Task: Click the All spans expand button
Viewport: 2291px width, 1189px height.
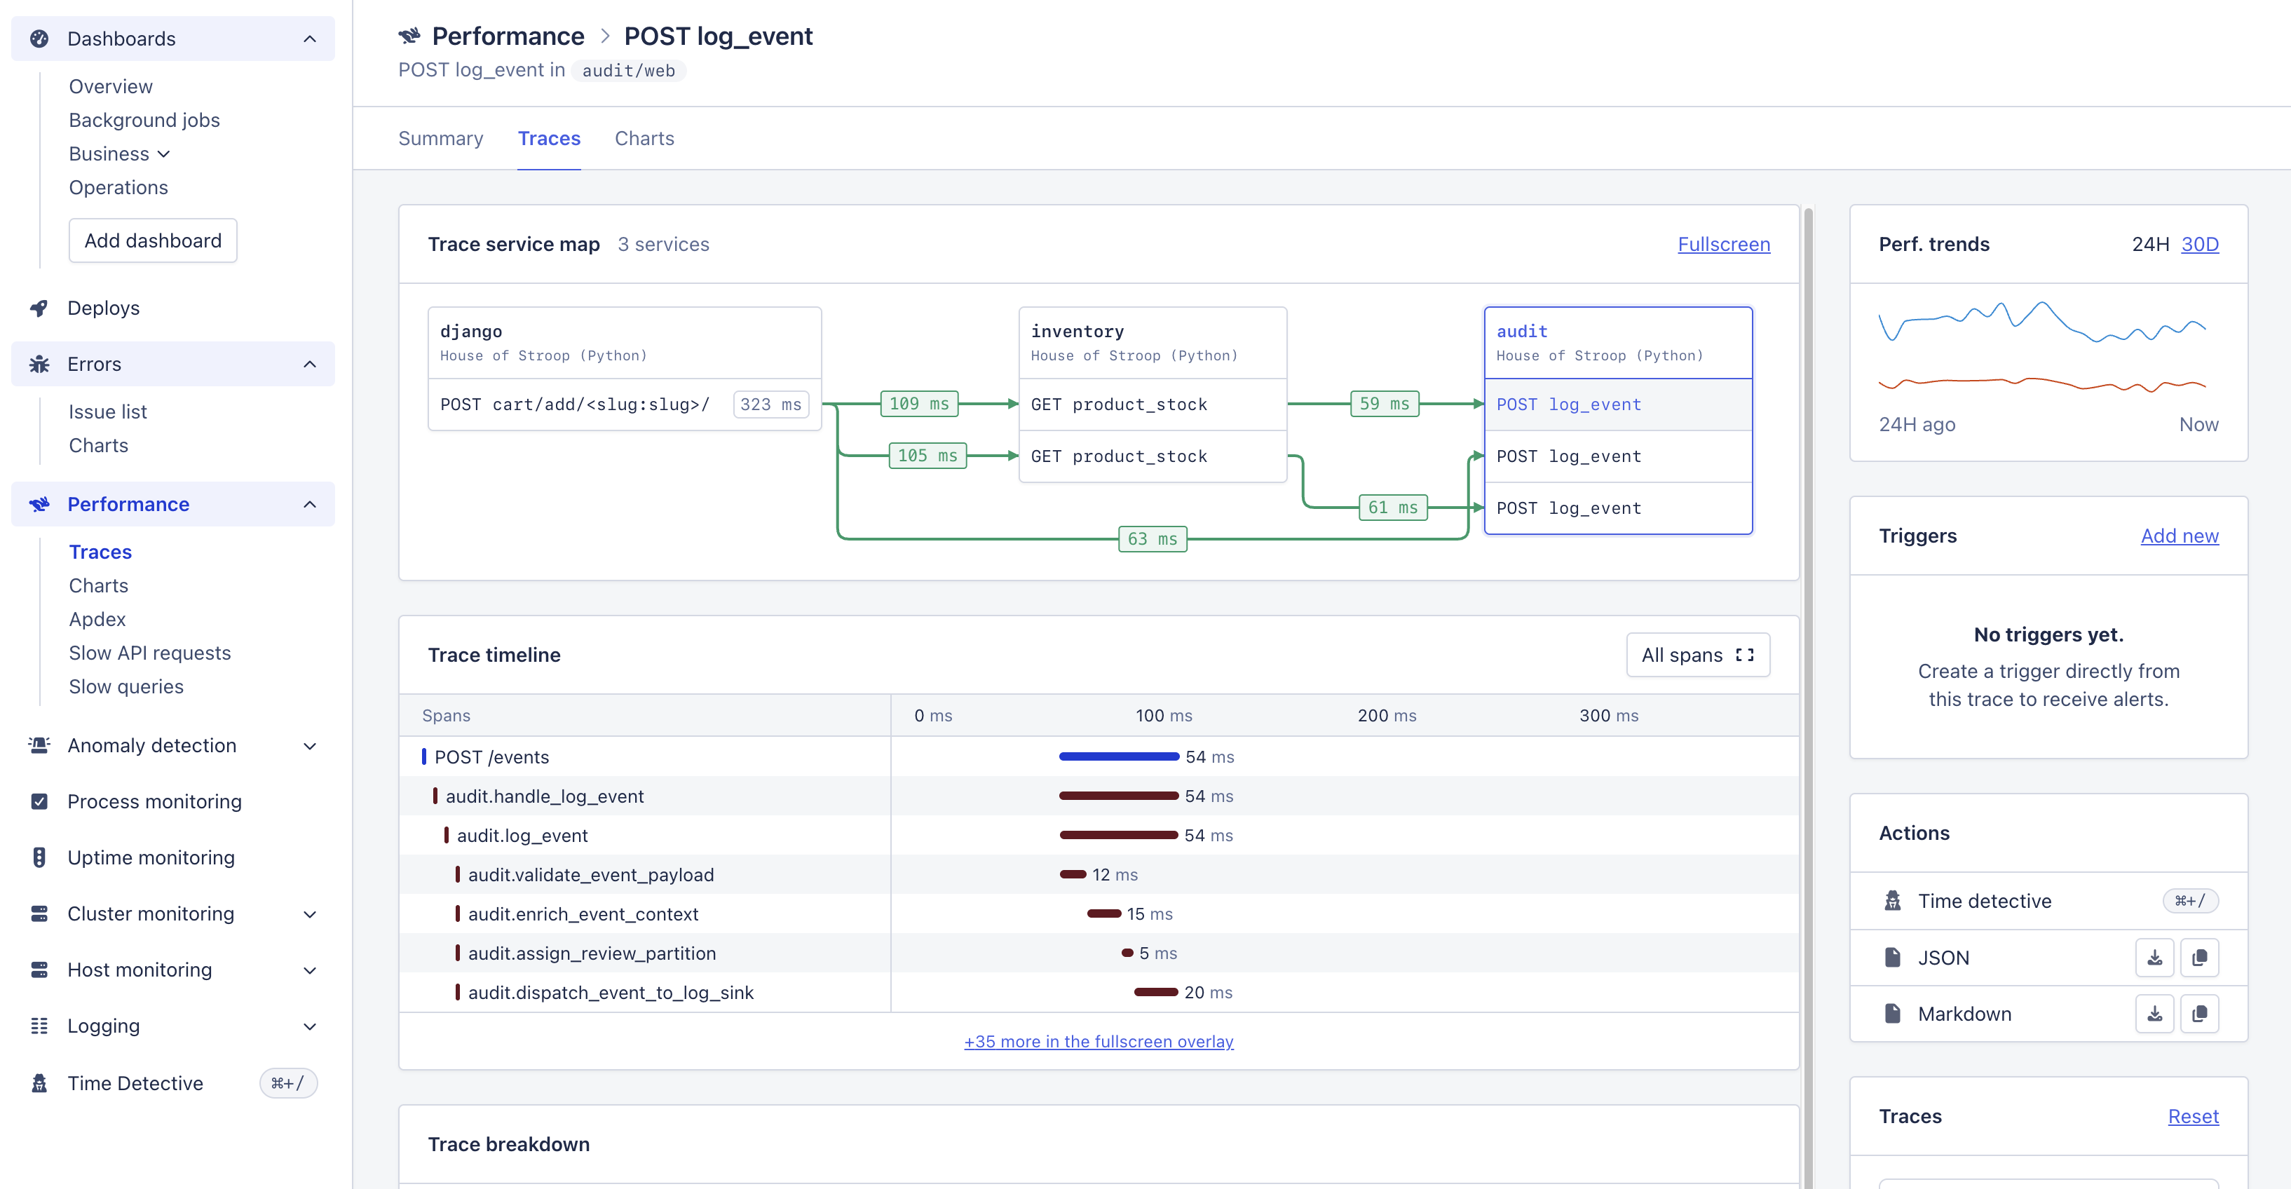Action: 1698,655
